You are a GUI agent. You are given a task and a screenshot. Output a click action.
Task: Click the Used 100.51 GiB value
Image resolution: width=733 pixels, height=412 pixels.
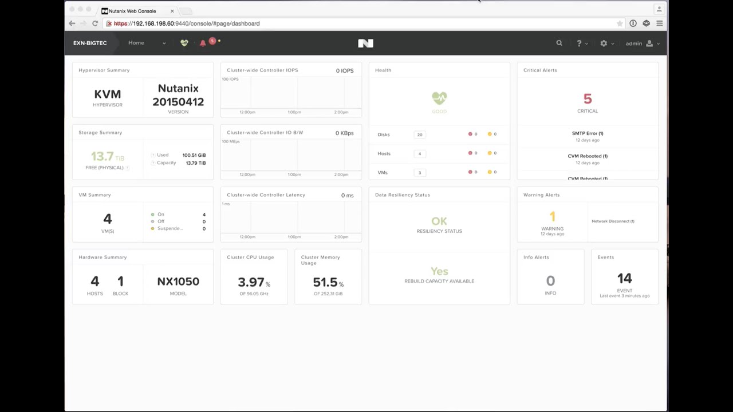click(194, 155)
